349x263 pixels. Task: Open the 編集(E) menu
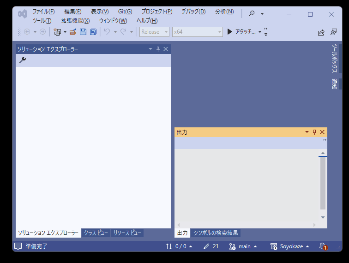(73, 12)
